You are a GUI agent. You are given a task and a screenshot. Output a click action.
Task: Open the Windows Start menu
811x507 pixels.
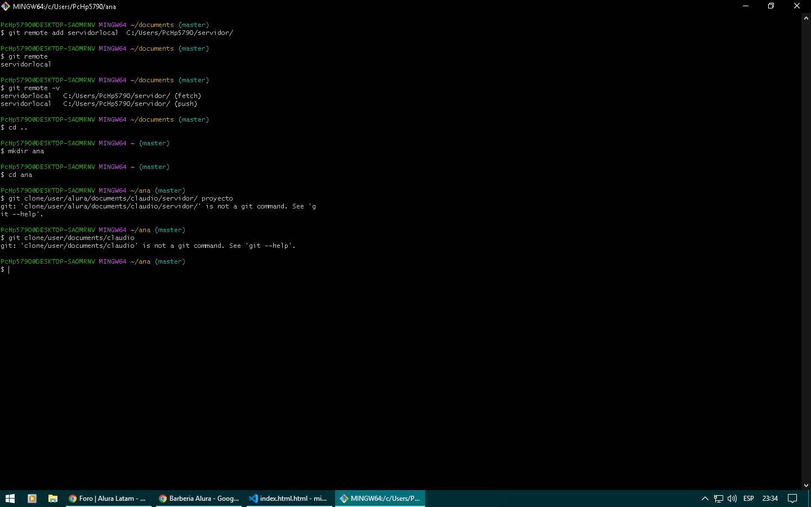click(x=10, y=499)
